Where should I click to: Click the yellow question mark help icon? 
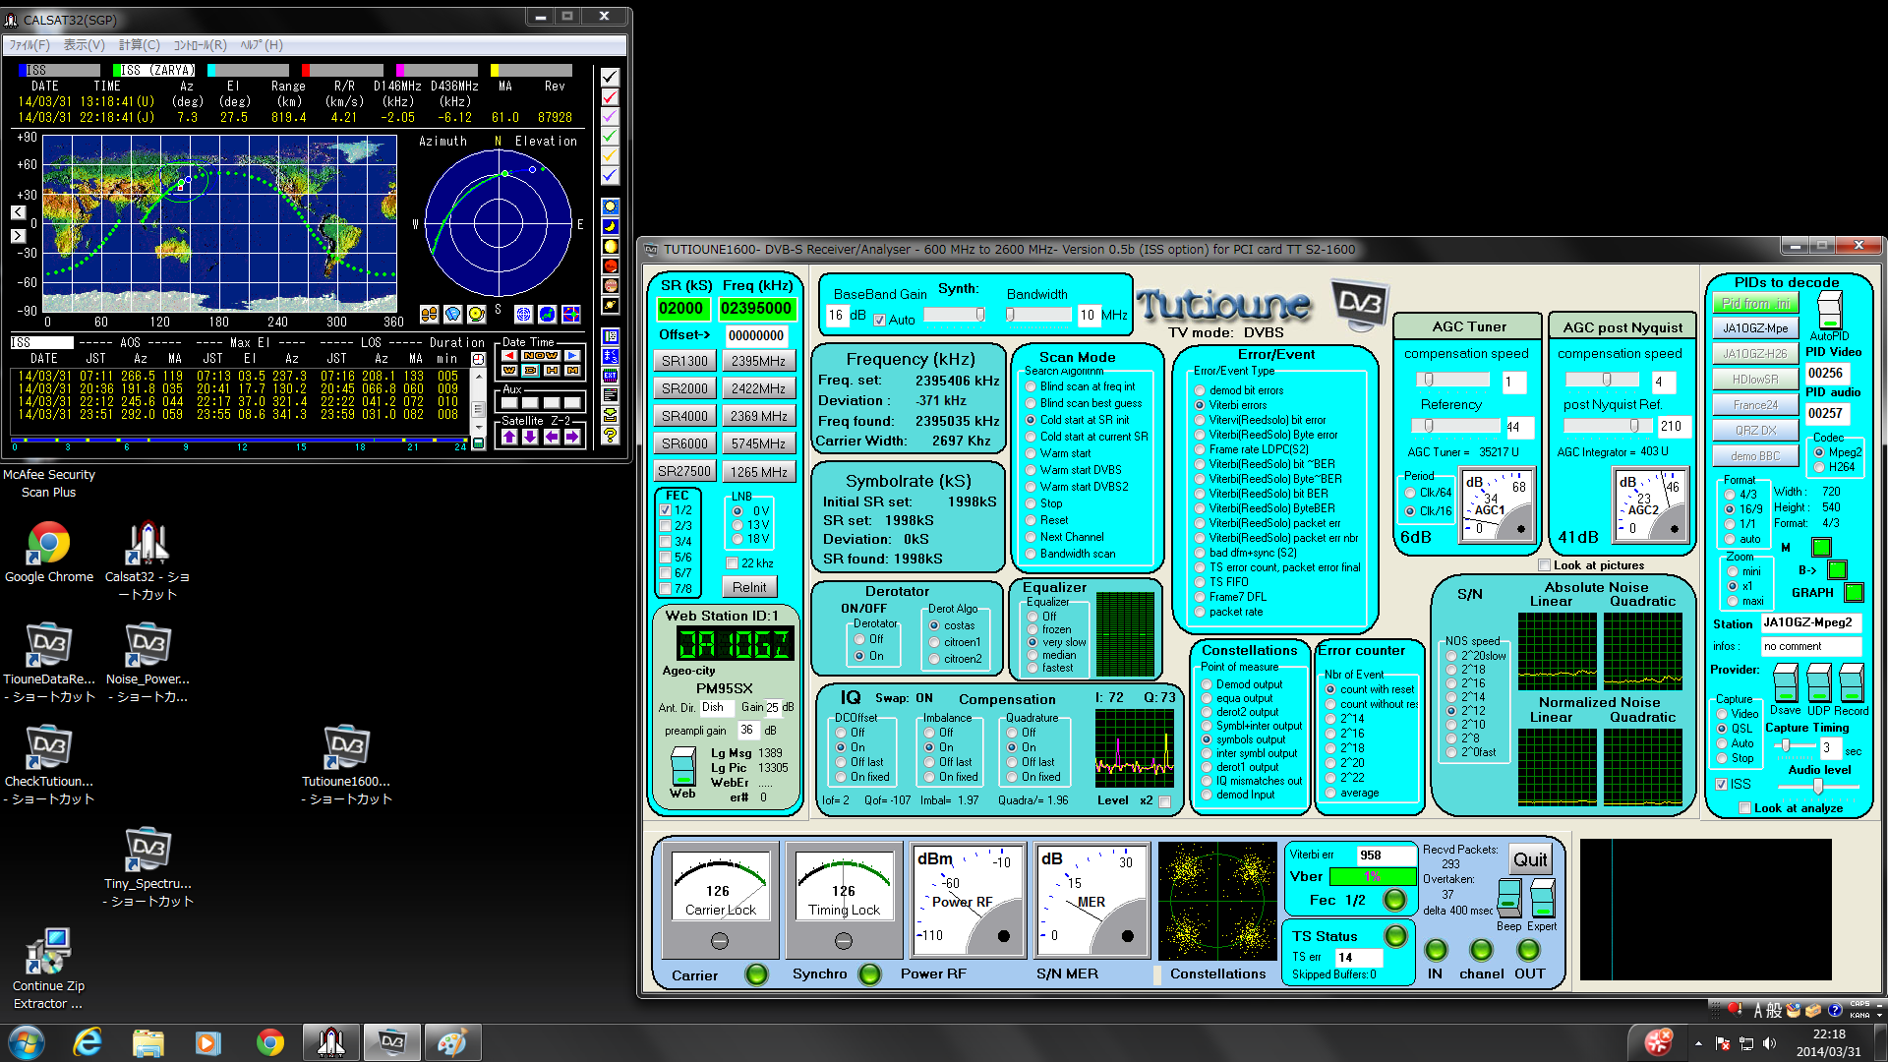pos(611,435)
